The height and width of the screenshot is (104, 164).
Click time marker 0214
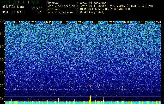[64, 22]
